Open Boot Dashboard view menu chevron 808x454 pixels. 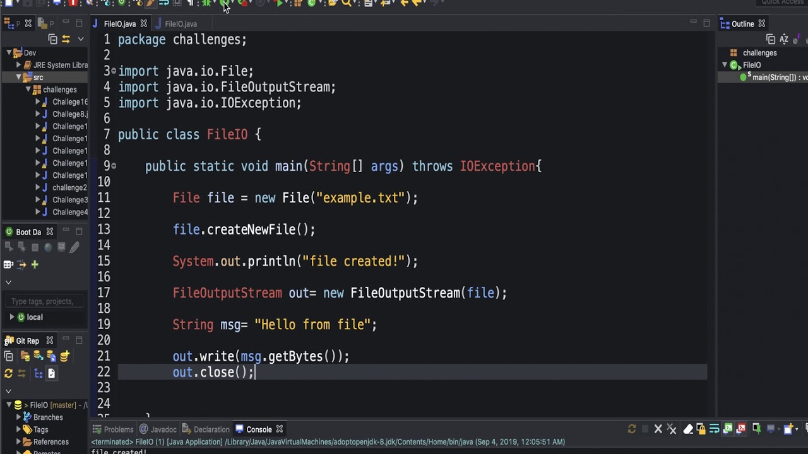pyautogui.click(x=8, y=282)
